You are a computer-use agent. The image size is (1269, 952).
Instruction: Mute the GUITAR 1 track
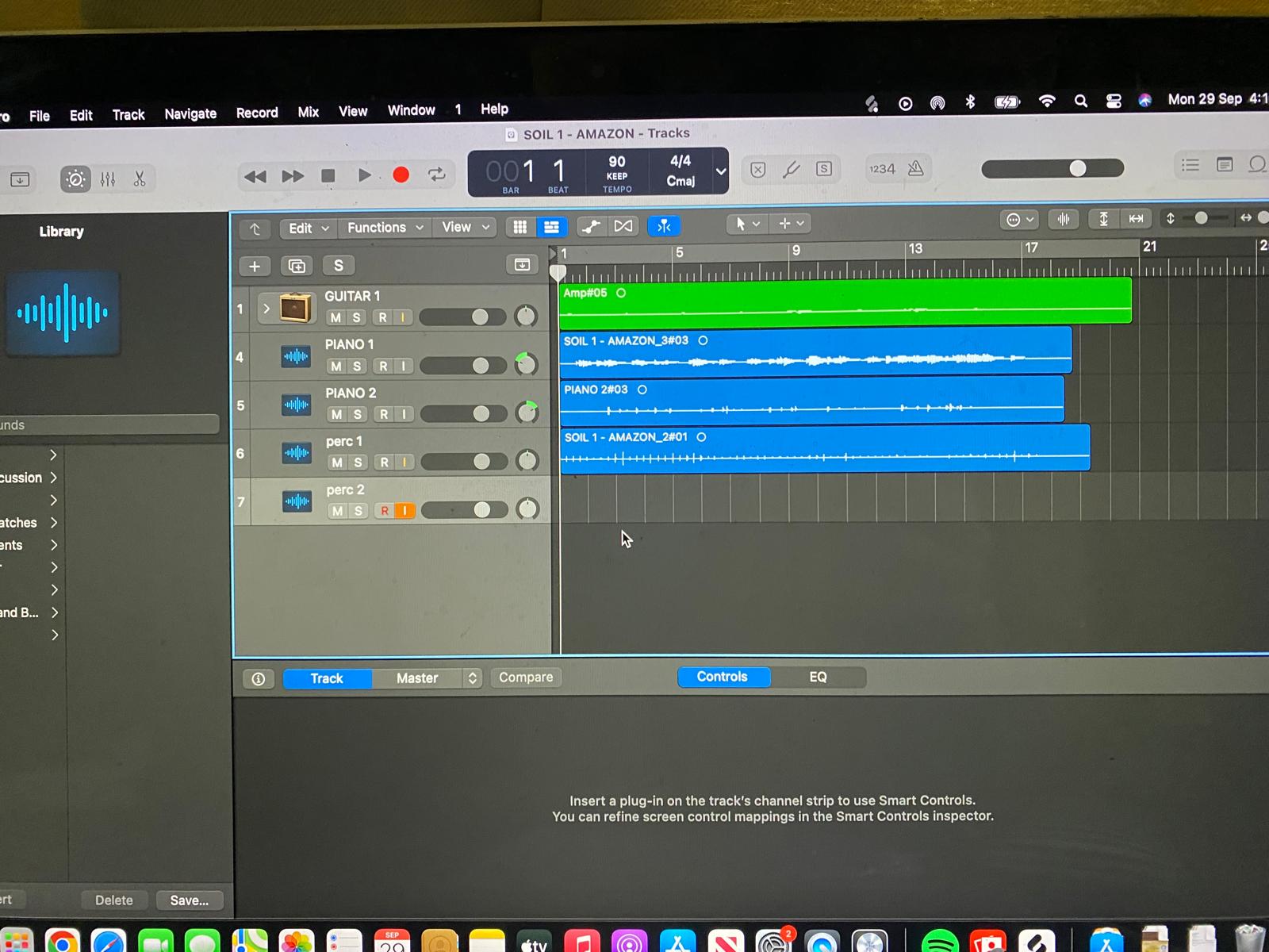(336, 317)
